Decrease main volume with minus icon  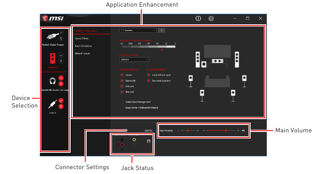203,131
